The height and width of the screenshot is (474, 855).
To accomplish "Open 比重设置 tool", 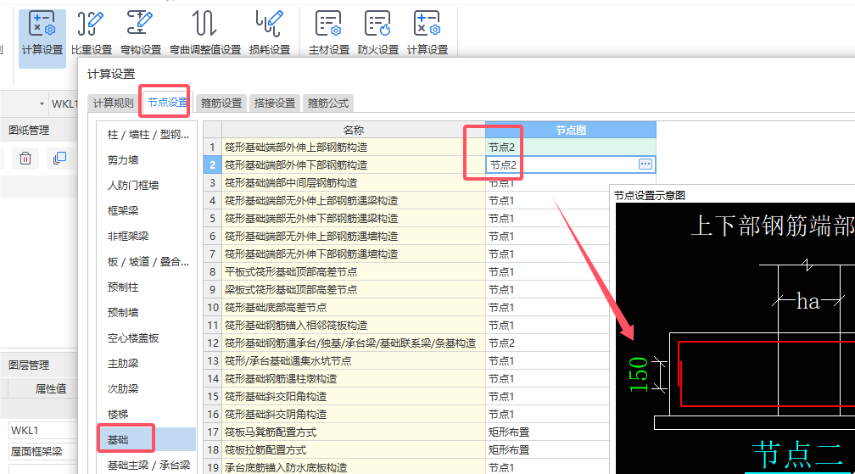I will point(91,34).
